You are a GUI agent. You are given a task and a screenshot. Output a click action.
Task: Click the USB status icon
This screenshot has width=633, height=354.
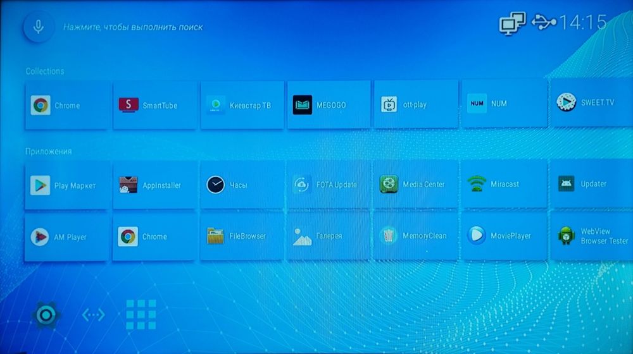pyautogui.click(x=543, y=21)
